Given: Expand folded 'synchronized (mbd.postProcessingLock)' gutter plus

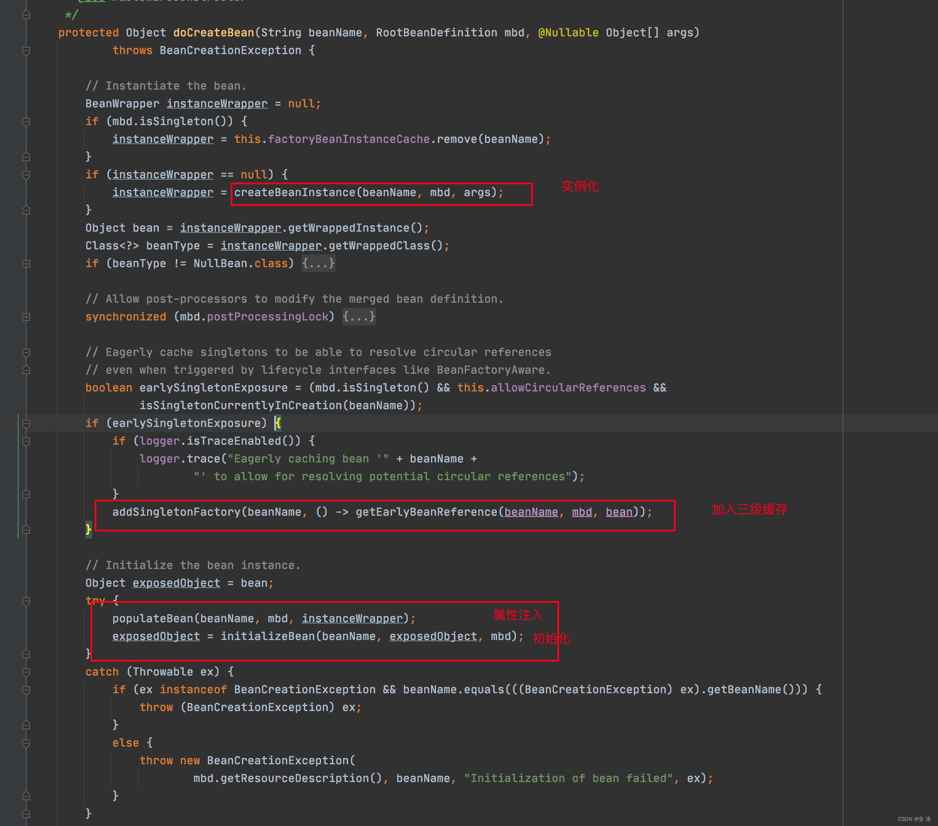Looking at the screenshot, I should [26, 317].
